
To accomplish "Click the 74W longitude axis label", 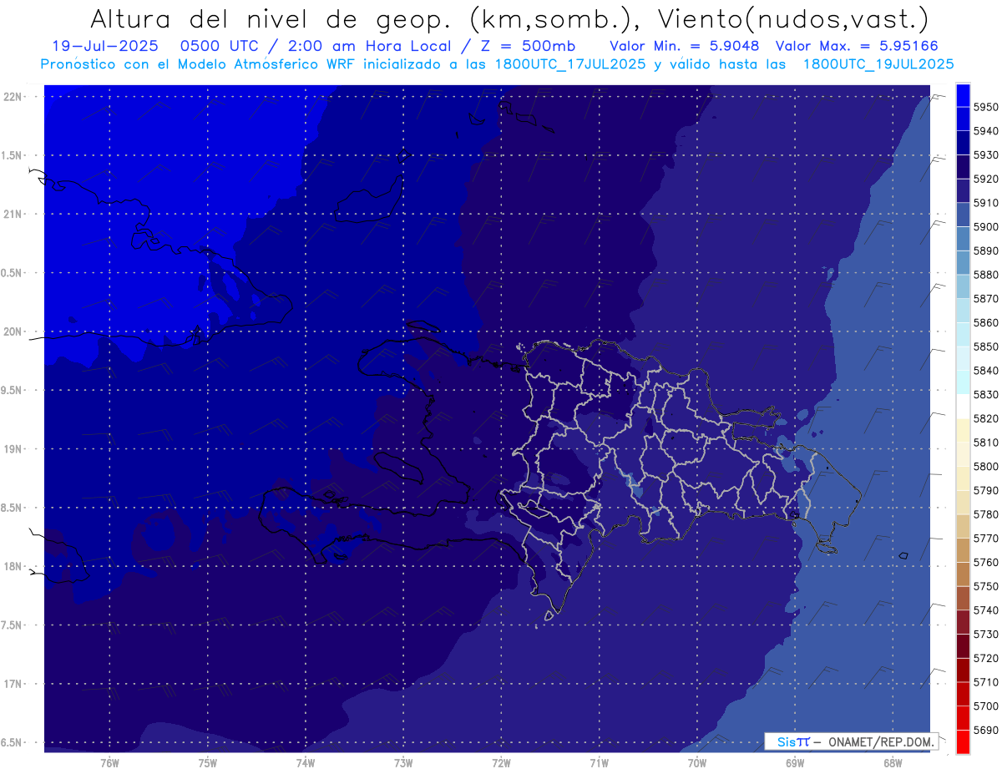I will point(306,762).
